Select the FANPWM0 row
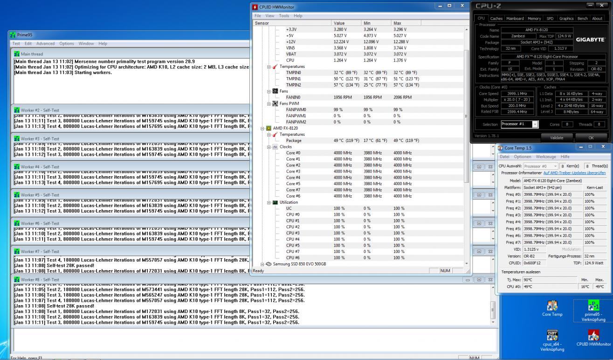Screen dimensions: 613x360 pos(358,109)
